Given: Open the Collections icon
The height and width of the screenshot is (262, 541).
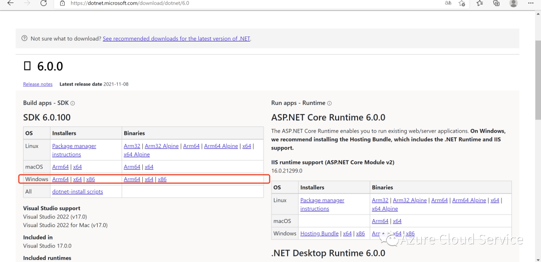Looking at the screenshot, I should tap(496, 3).
